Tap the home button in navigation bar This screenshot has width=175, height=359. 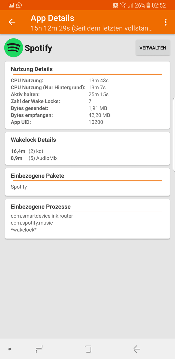click(88, 349)
